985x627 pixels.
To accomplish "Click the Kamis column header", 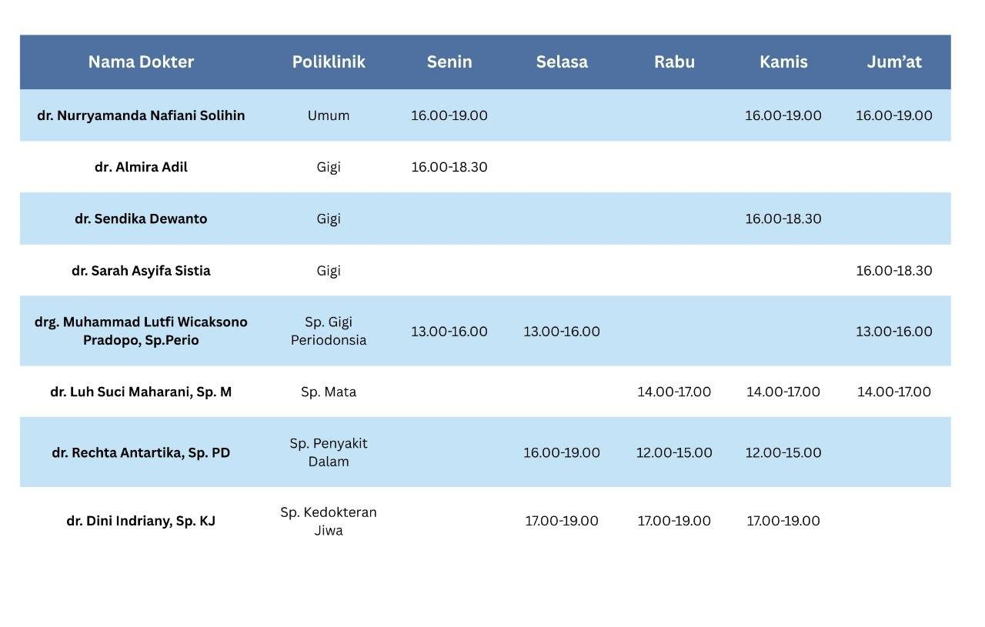I will click(783, 62).
